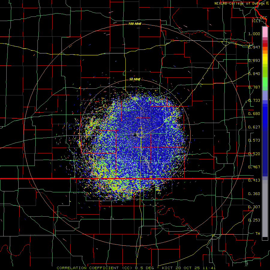
Task: Click the 0.413 legend value
Action: point(254,180)
